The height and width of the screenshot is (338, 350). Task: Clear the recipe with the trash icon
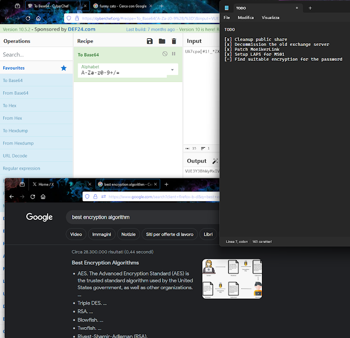pos(174,41)
